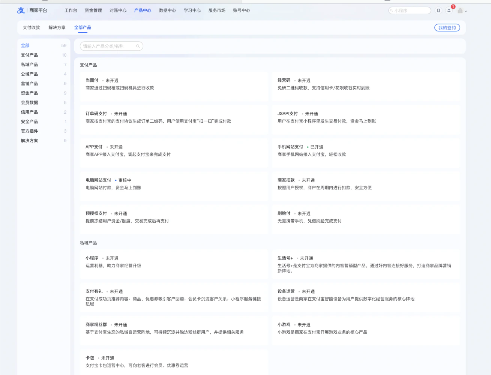Click the magnifier icon in the top search field
The width and height of the screenshot is (491, 375).
click(392, 10)
